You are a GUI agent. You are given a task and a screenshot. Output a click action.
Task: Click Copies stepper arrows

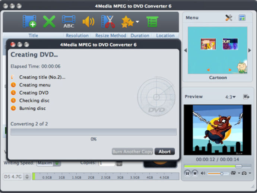pos(119,163)
